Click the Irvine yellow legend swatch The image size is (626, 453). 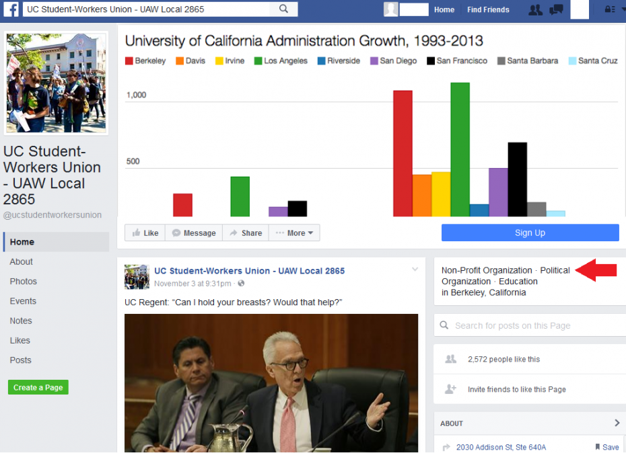click(x=219, y=60)
